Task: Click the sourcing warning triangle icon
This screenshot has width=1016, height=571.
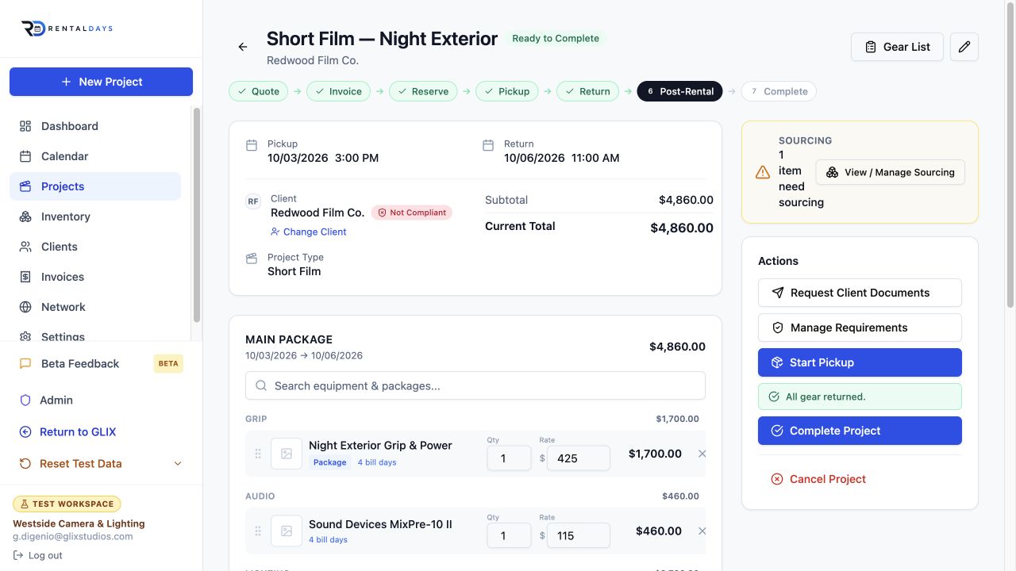Action: point(763,172)
